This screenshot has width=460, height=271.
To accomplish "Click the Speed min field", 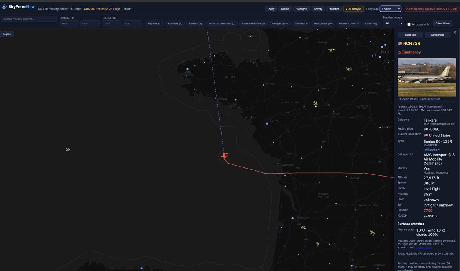I will click(x=112, y=23).
